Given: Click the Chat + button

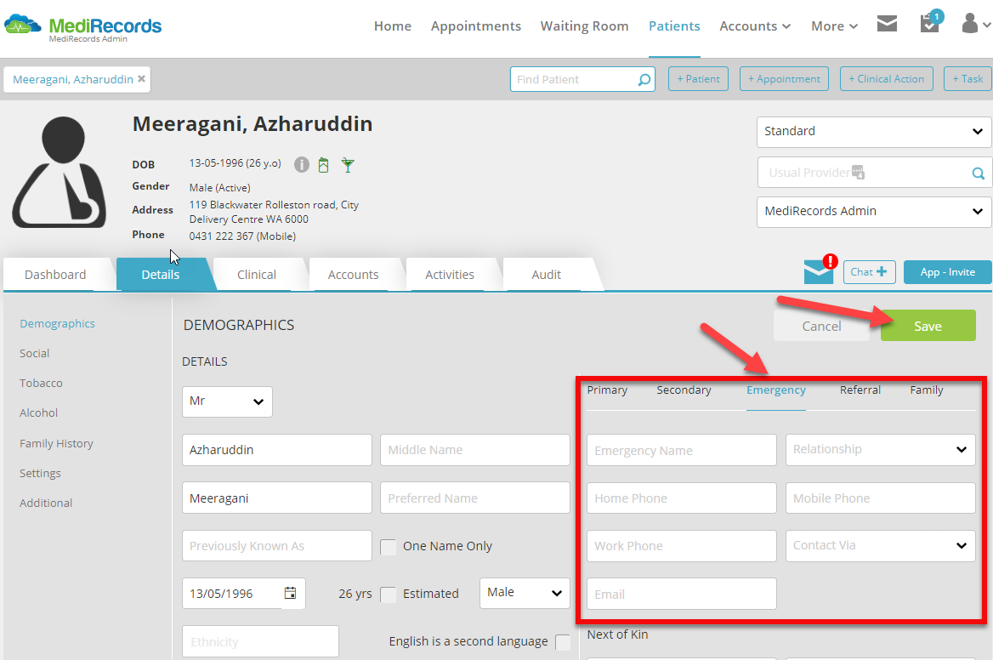Looking at the screenshot, I should tap(870, 271).
